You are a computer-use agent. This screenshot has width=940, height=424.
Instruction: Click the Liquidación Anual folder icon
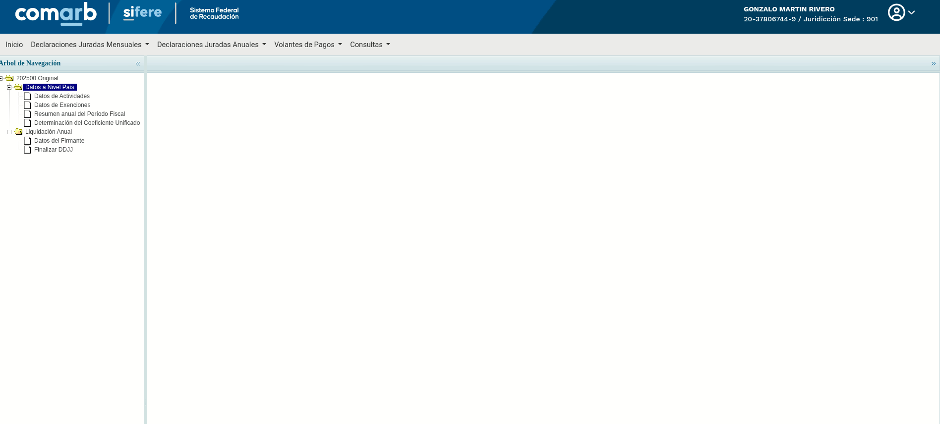[18, 132]
